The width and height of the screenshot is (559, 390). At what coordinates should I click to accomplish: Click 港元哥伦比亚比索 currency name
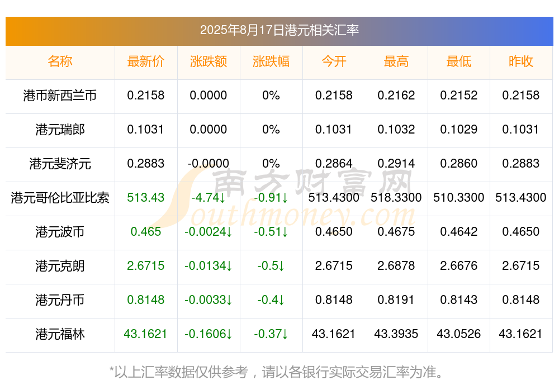[60, 198]
